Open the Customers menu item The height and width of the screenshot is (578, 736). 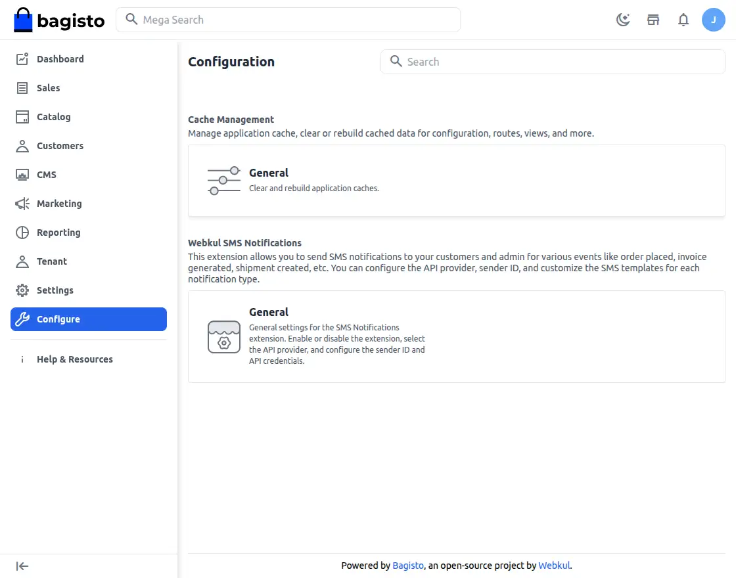coord(89,146)
